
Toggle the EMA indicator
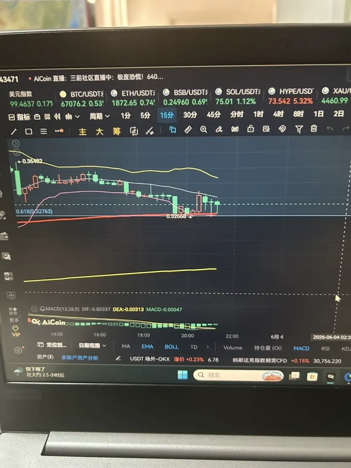point(148,346)
